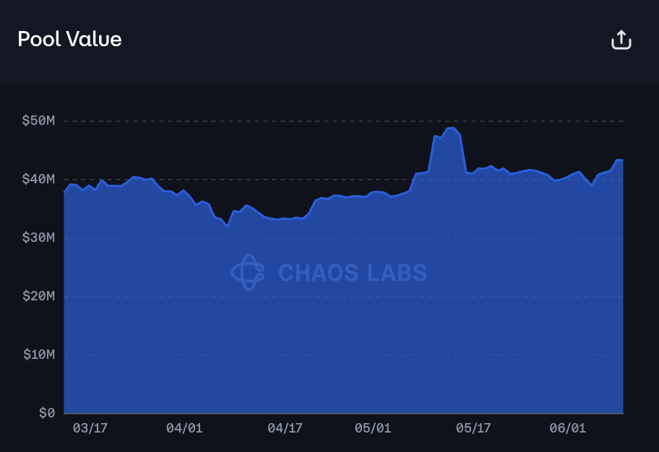Click the 05/17 date label
Screen dimensions: 659x452
click(474, 428)
